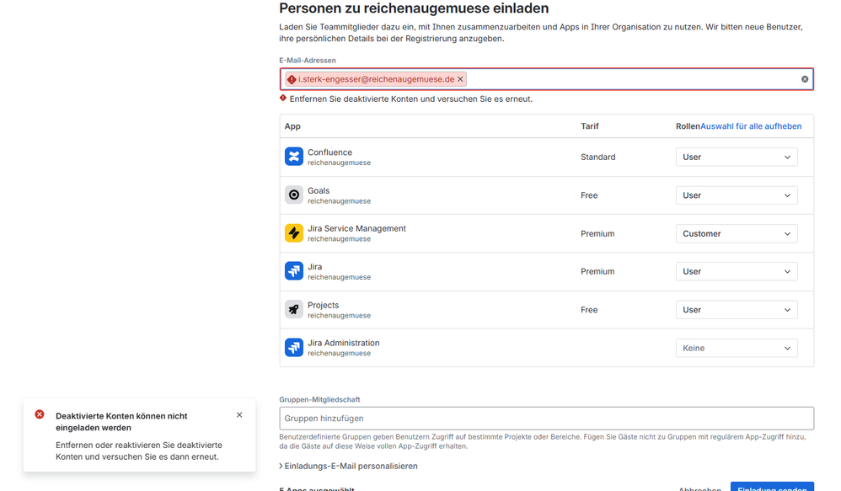
Task: Click the Gruppen hinzufügen field
Action: [x=547, y=418]
